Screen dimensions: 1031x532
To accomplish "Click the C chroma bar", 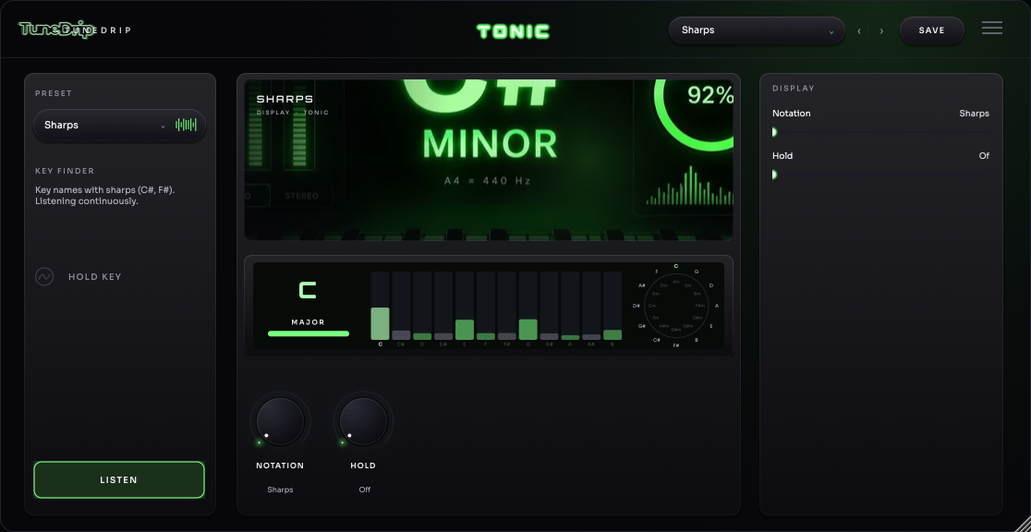I will click(x=380, y=306).
